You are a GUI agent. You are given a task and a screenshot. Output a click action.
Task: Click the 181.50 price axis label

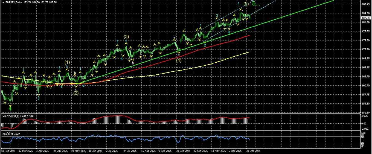click(366, 22)
